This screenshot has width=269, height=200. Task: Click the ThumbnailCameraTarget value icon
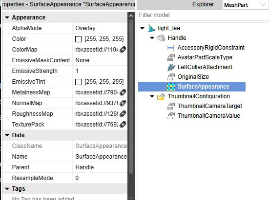(x=171, y=106)
